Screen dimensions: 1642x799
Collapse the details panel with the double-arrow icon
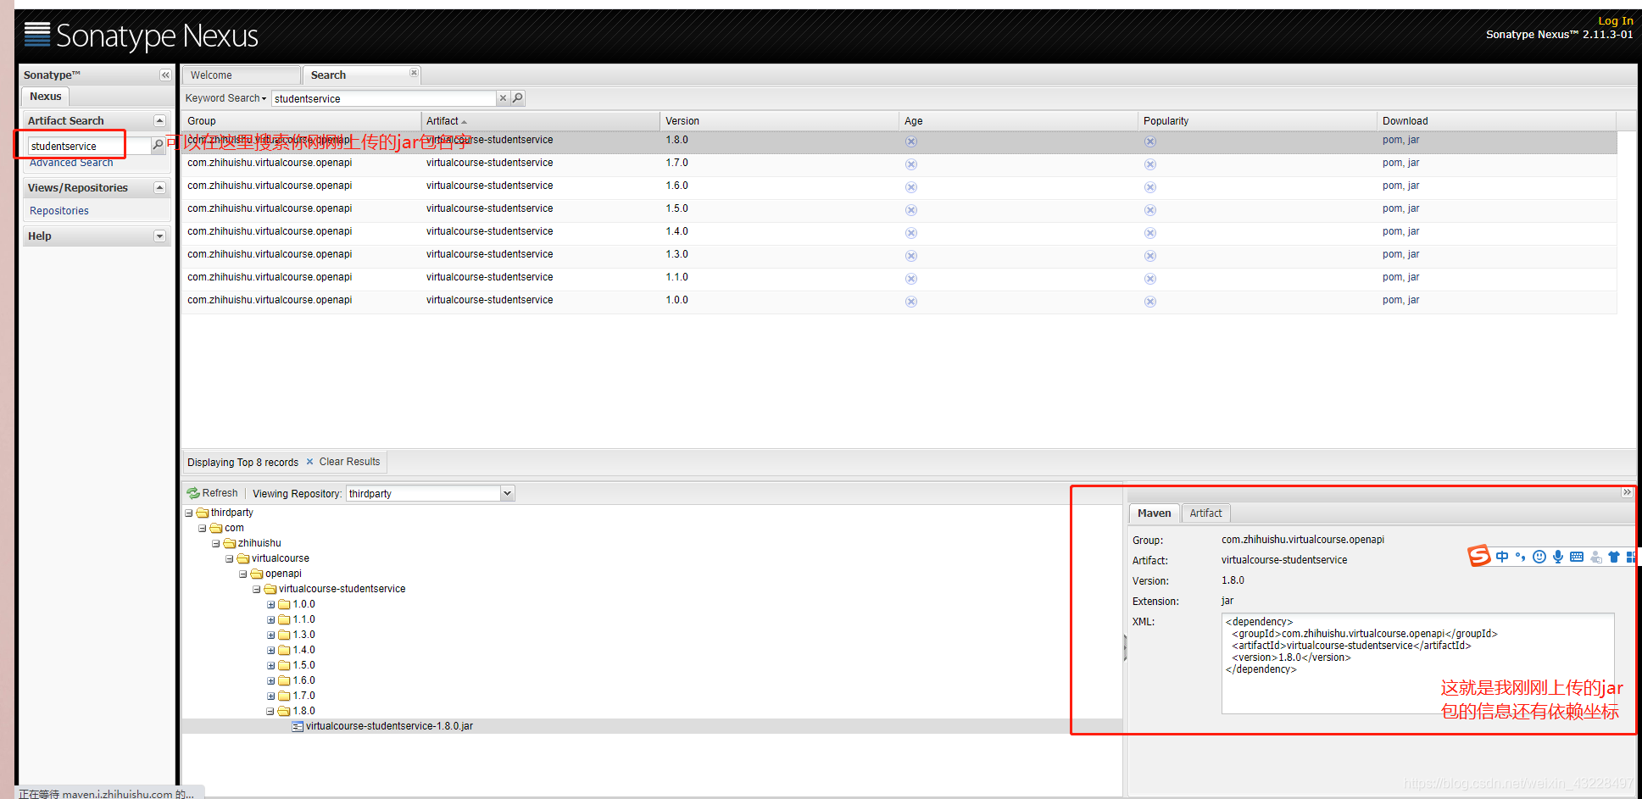[1627, 492]
